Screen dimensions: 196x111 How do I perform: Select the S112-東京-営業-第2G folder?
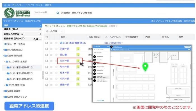click(21, 73)
